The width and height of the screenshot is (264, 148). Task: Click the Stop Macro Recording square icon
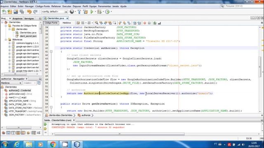point(149,23)
